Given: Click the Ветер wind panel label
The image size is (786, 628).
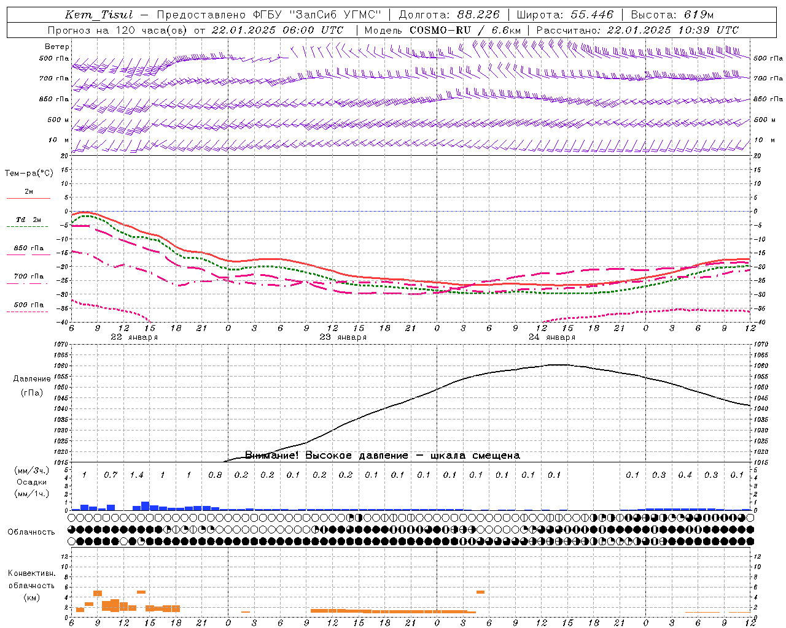Looking at the screenshot, I should (57, 47).
